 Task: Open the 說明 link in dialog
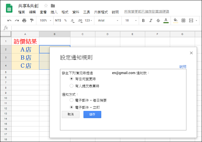[183, 67]
